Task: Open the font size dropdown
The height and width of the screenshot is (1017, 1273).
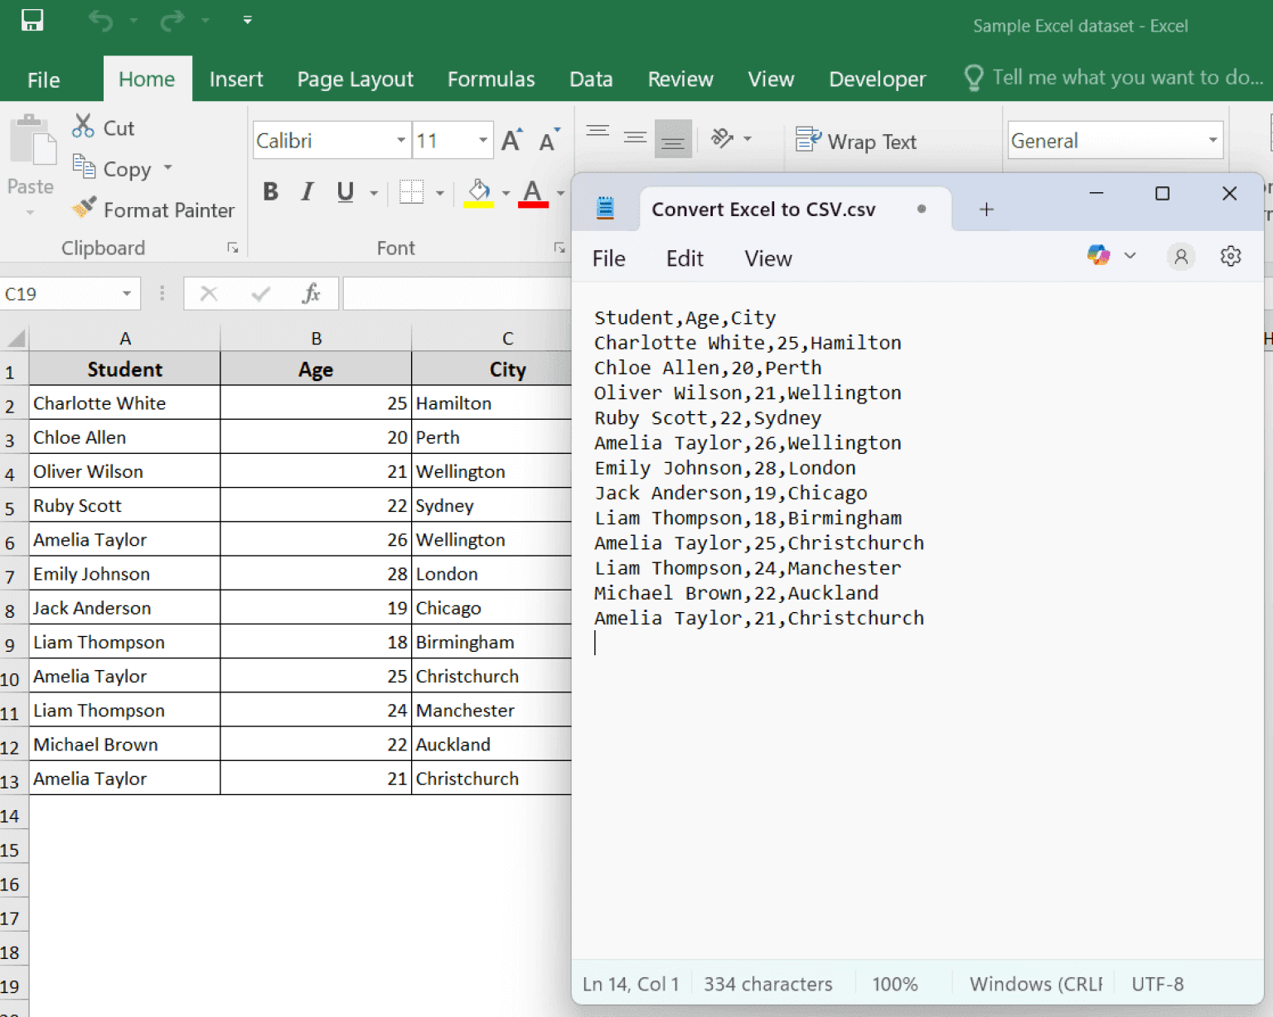Action: 483,140
